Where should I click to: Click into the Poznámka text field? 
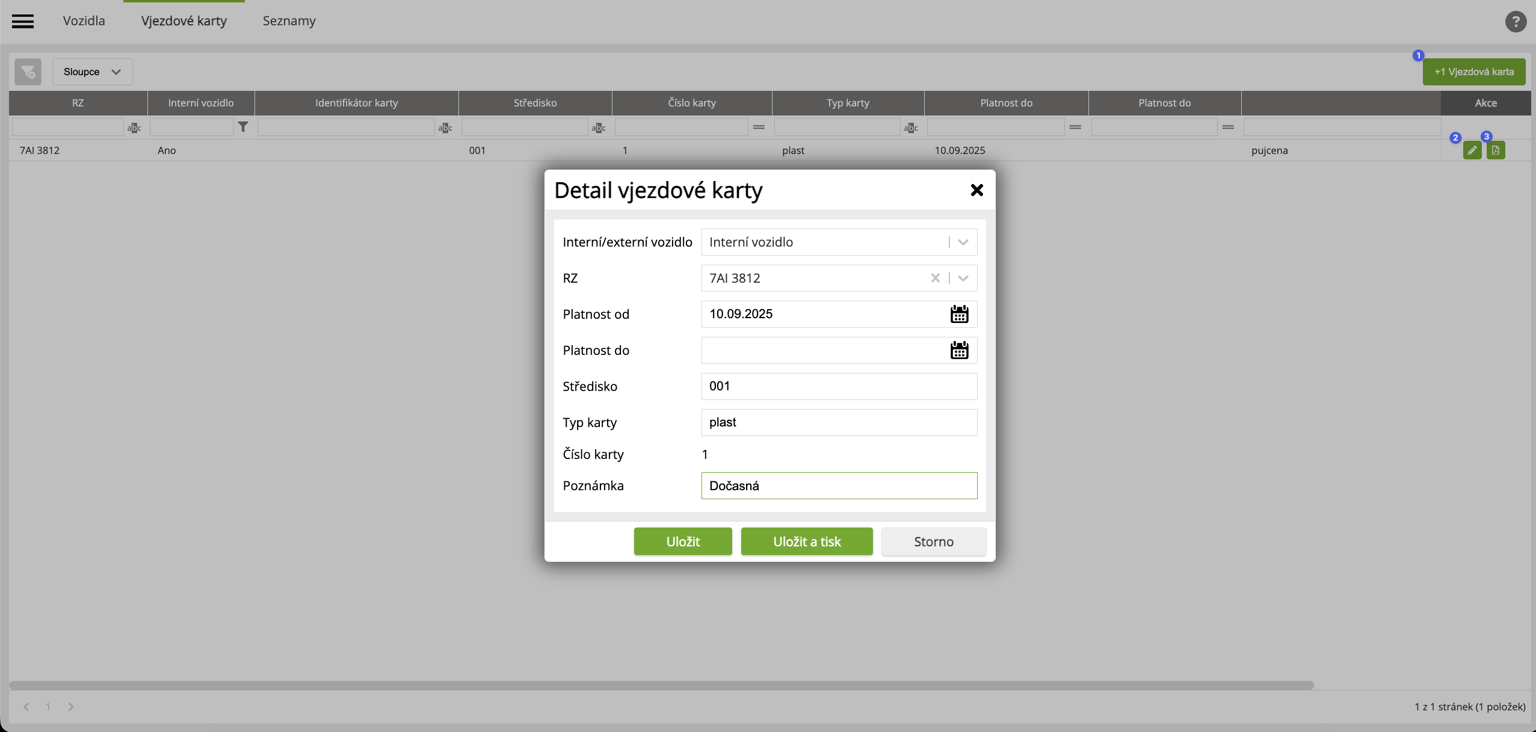[x=839, y=485]
